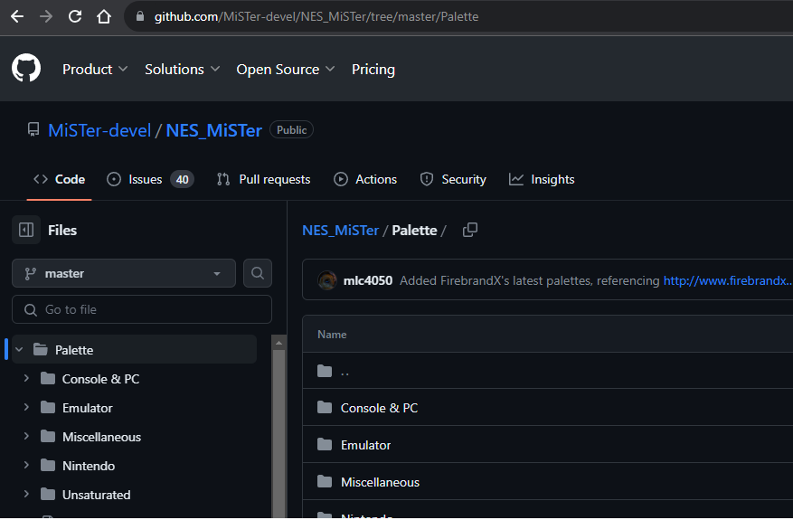The height and width of the screenshot is (520, 793).
Task: Open the browser home page icon
Action: pos(104,16)
